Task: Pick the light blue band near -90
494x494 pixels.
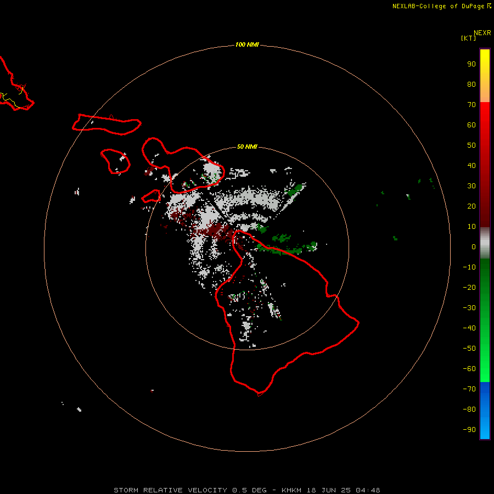Action: [x=485, y=430]
